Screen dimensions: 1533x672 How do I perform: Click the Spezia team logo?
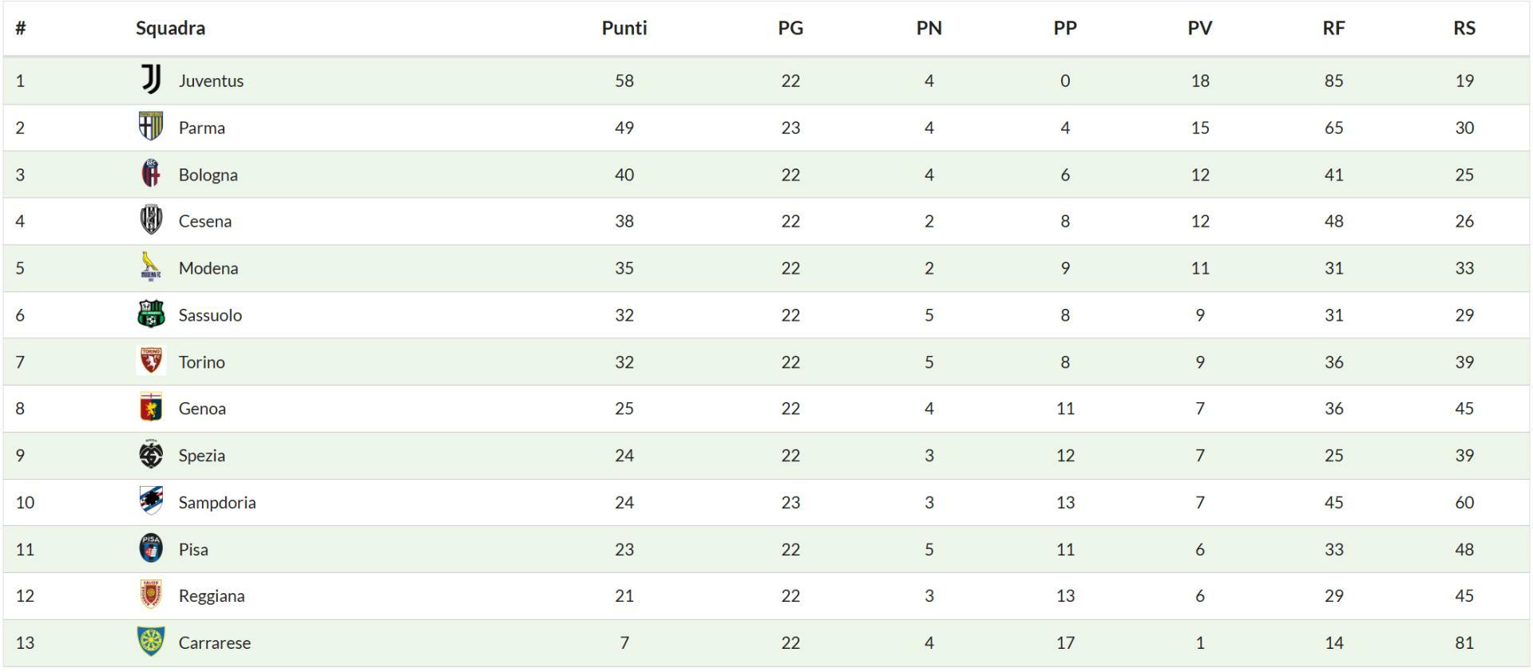151,455
